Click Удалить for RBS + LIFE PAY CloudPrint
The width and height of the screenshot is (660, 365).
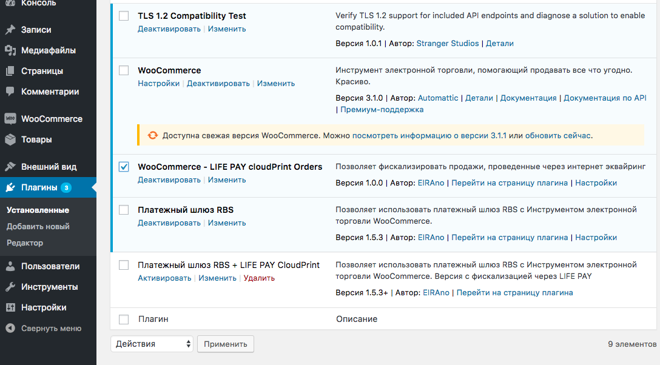click(x=259, y=278)
